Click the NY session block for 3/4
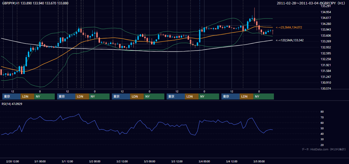349x164 pixels. click(x=264, y=96)
